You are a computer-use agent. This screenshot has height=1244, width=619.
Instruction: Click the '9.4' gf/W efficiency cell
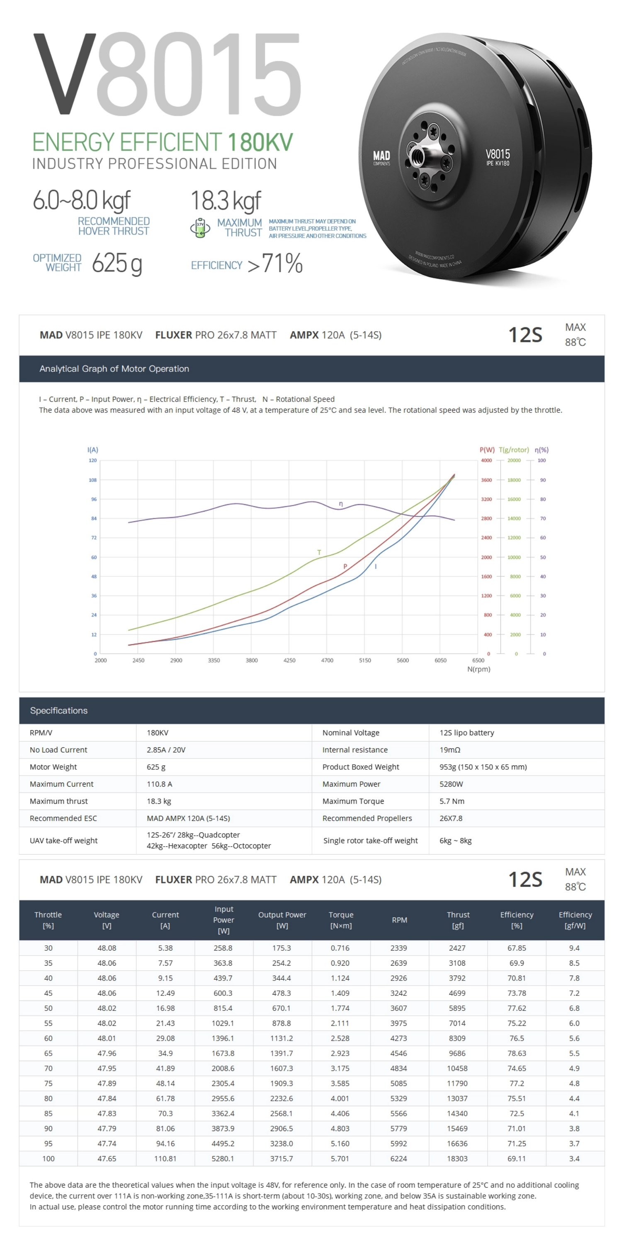click(574, 948)
